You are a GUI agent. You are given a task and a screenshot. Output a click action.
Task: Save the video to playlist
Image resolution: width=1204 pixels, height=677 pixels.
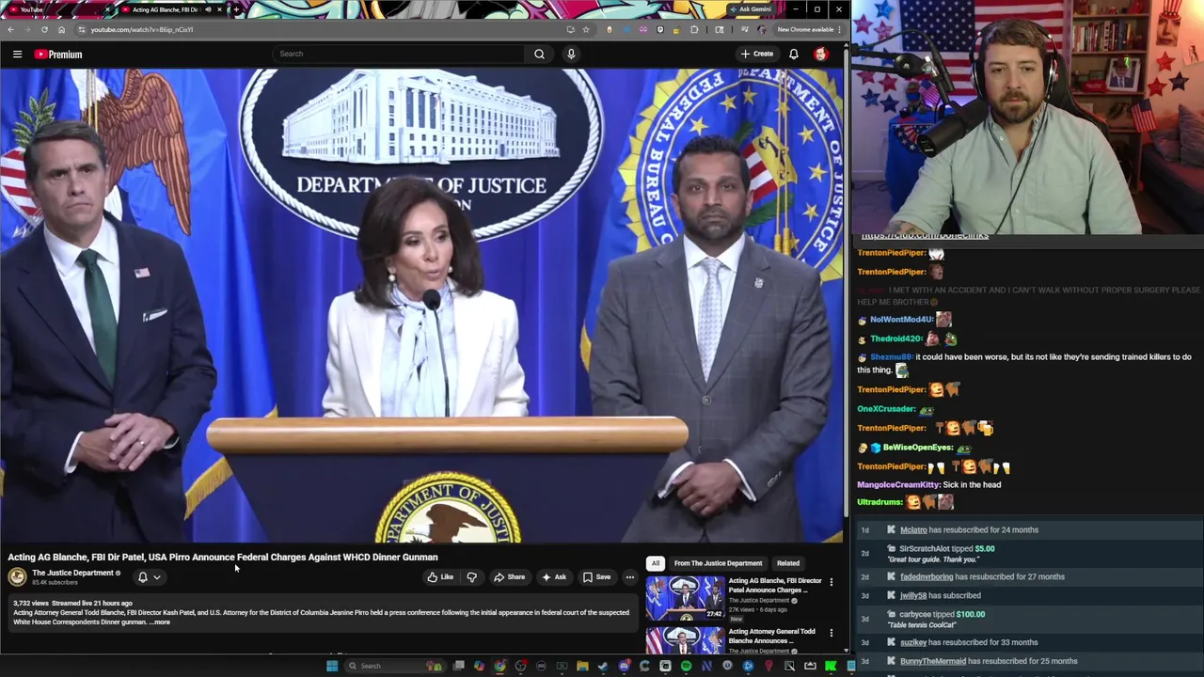point(596,577)
